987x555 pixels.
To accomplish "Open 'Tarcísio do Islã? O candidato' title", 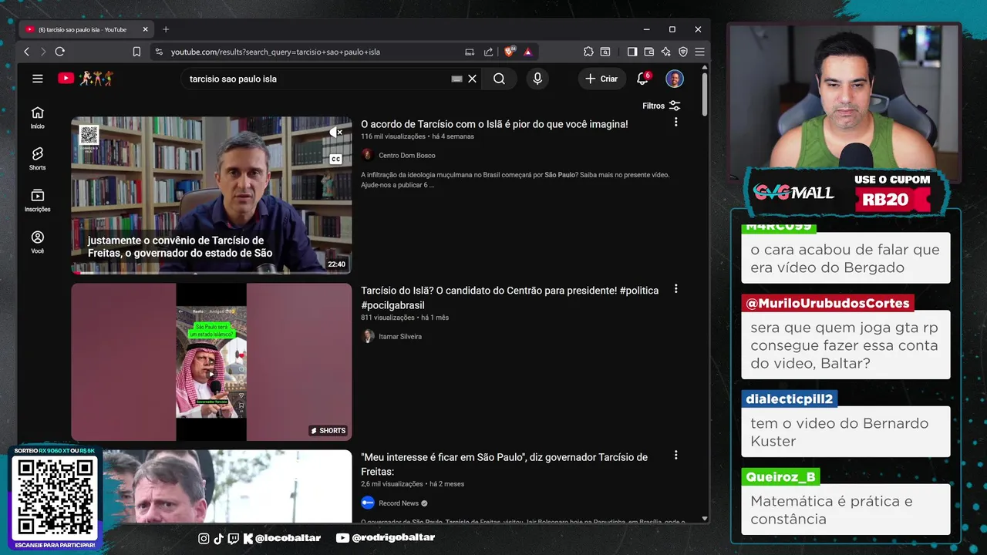I will [x=510, y=298].
